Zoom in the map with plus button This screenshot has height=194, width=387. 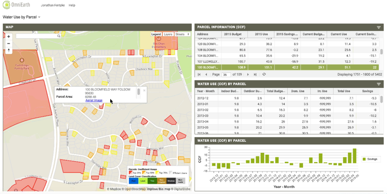pyautogui.click(x=9, y=37)
